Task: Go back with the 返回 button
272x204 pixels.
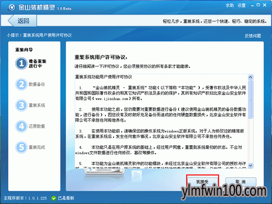Action: (x=23, y=21)
